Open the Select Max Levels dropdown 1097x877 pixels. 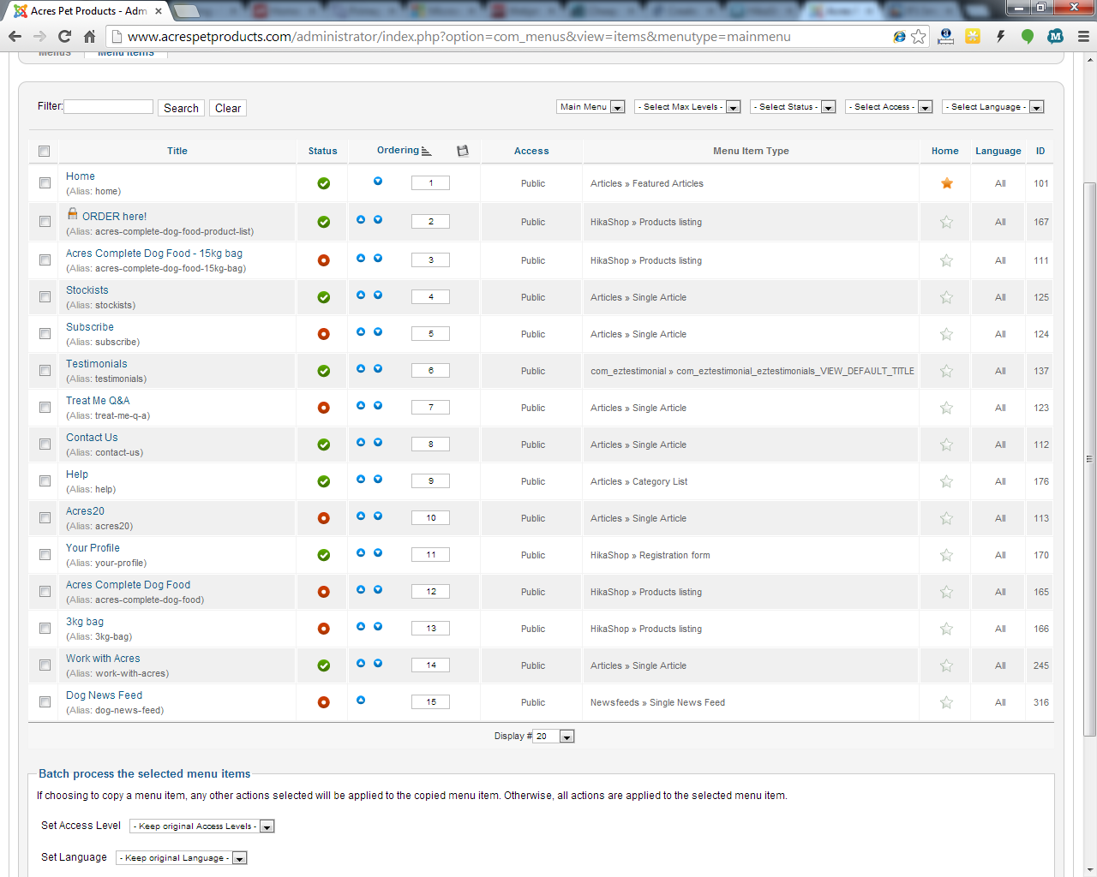[687, 107]
